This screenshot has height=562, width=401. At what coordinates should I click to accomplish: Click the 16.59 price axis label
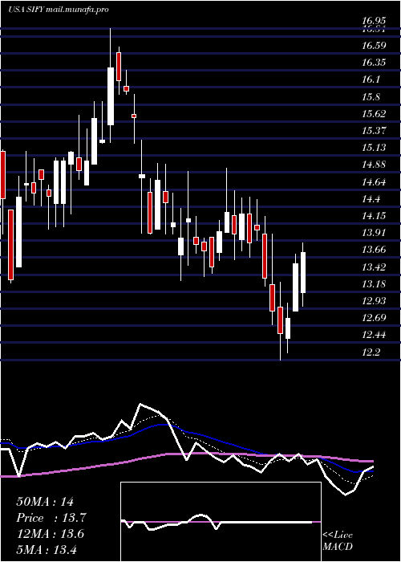(x=374, y=46)
